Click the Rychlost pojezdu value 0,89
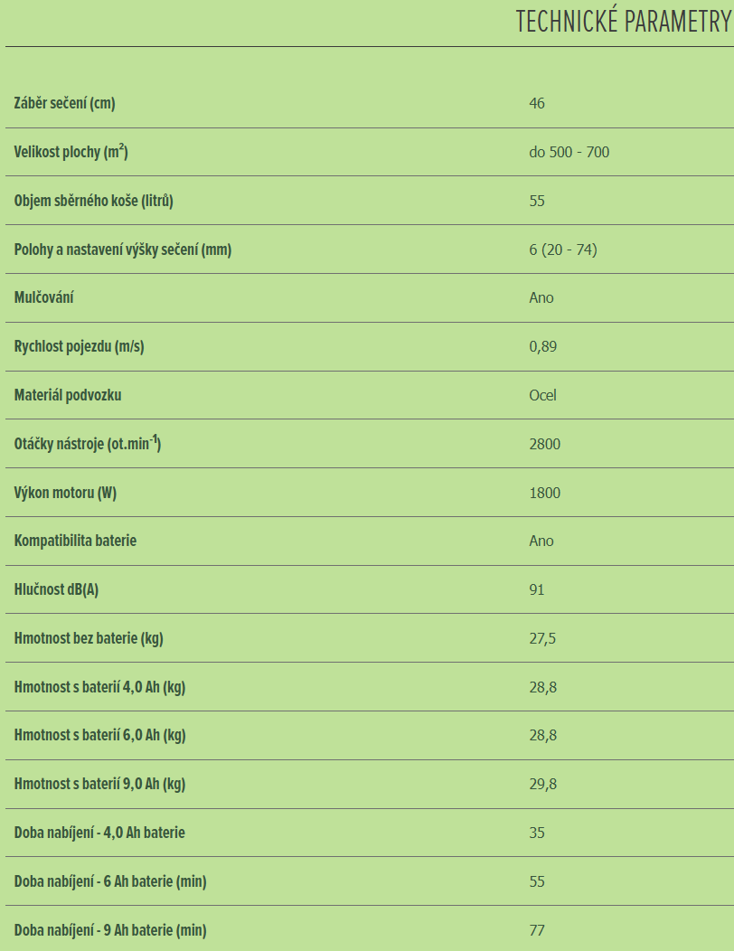Viewport: 734px width, 951px height. [x=542, y=346]
